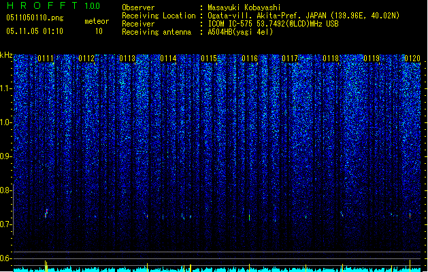428x272 pixels.
Task: Click the 0113 time marker
Action: point(127,58)
